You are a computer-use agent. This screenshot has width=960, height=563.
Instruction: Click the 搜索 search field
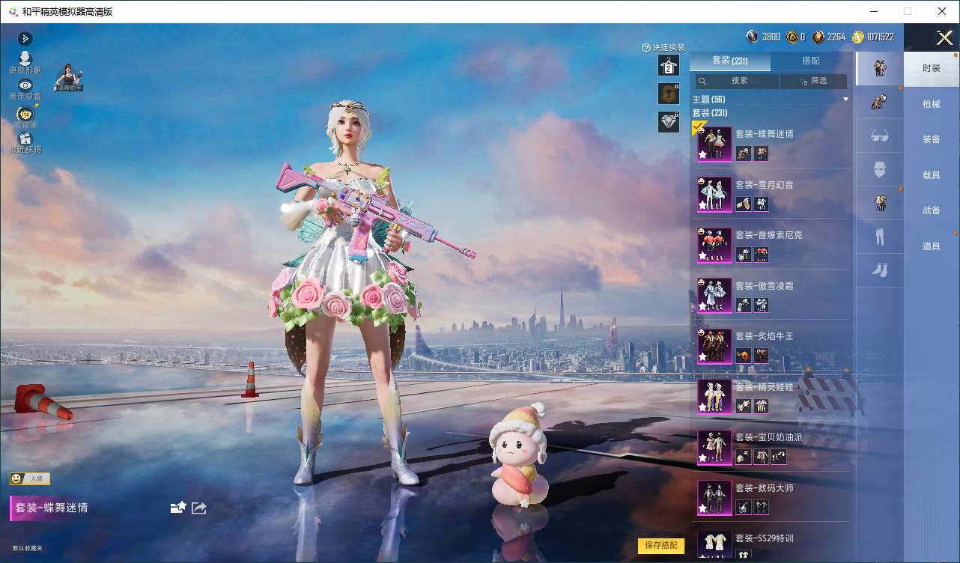point(736,81)
